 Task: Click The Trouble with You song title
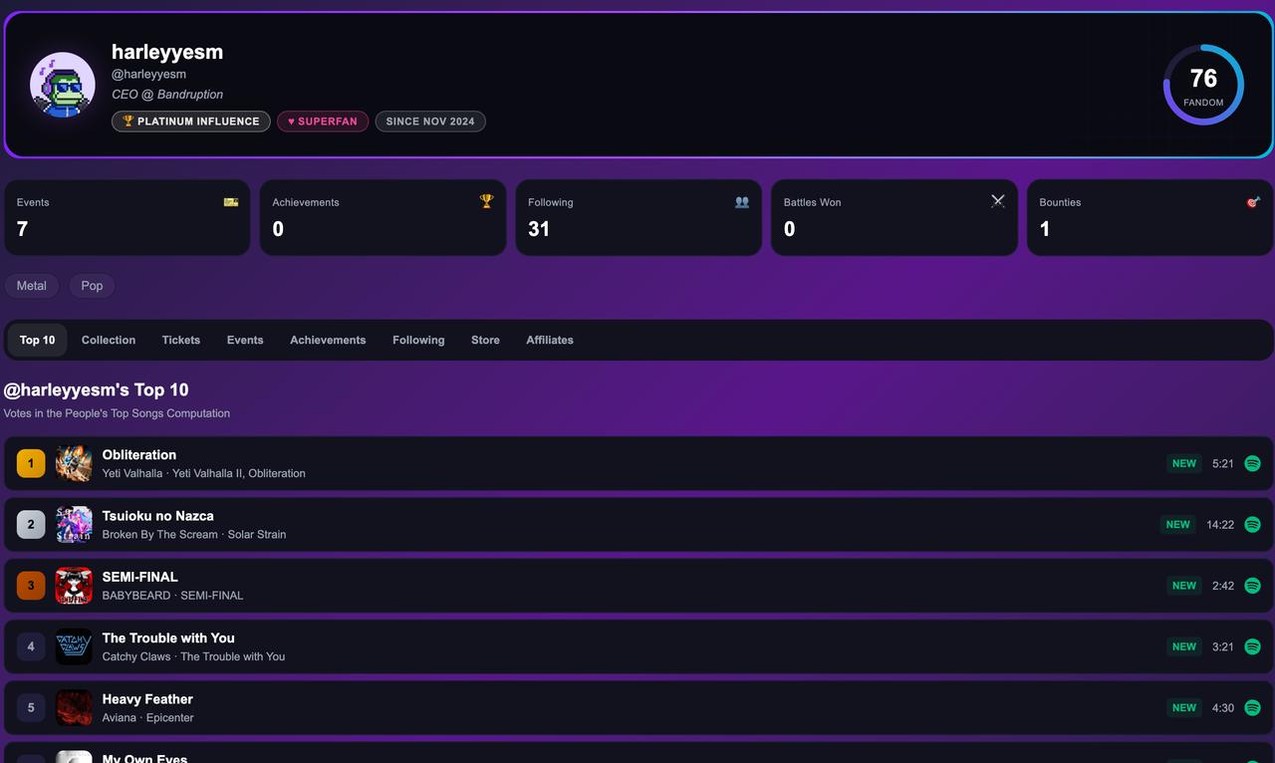(168, 637)
